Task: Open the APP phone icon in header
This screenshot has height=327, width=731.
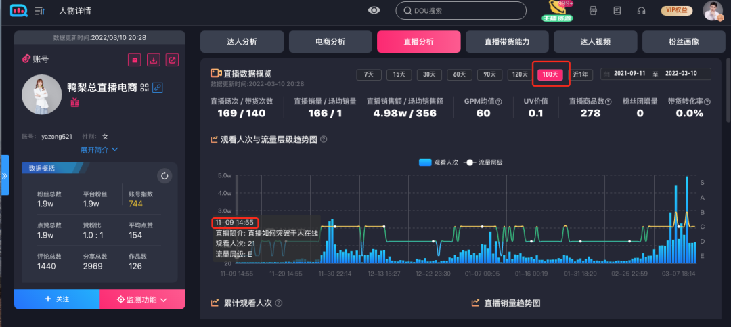Action: click(593, 10)
